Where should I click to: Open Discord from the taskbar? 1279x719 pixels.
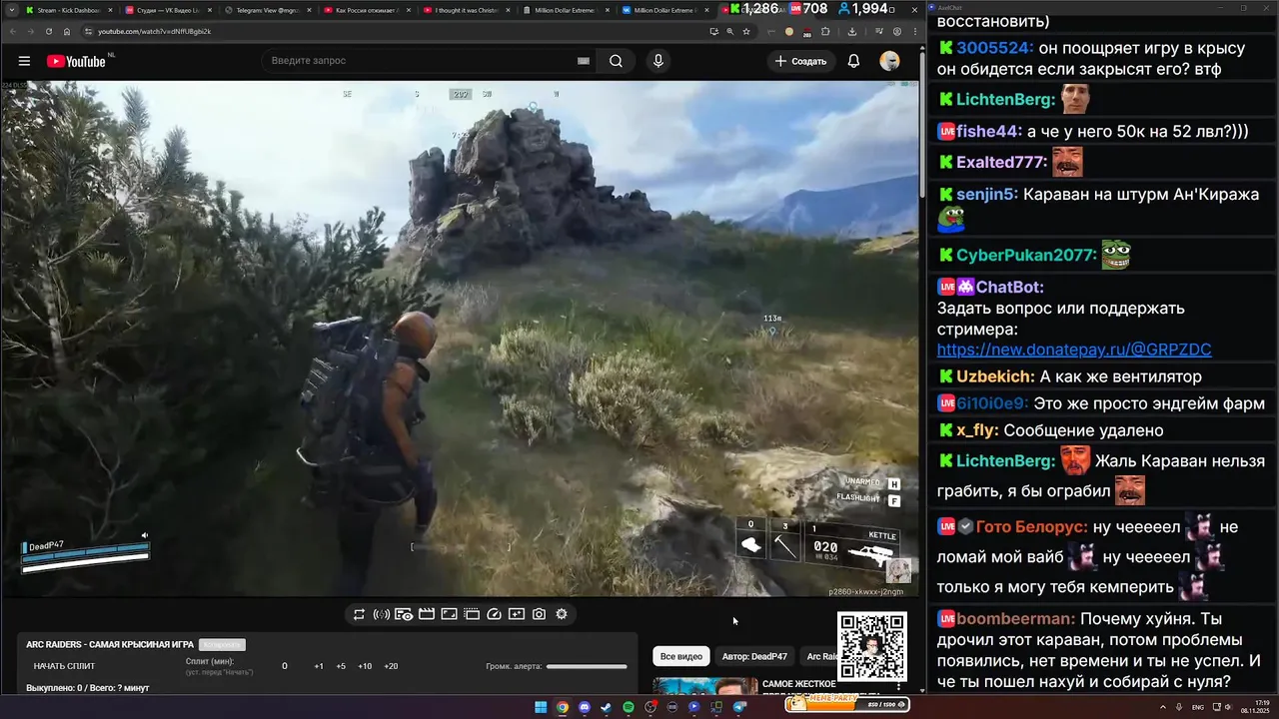[585, 707]
